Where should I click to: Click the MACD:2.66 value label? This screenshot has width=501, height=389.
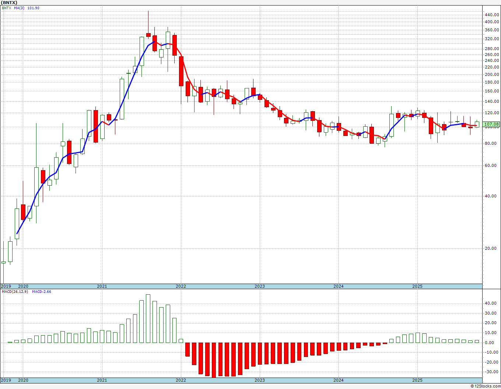click(42, 291)
